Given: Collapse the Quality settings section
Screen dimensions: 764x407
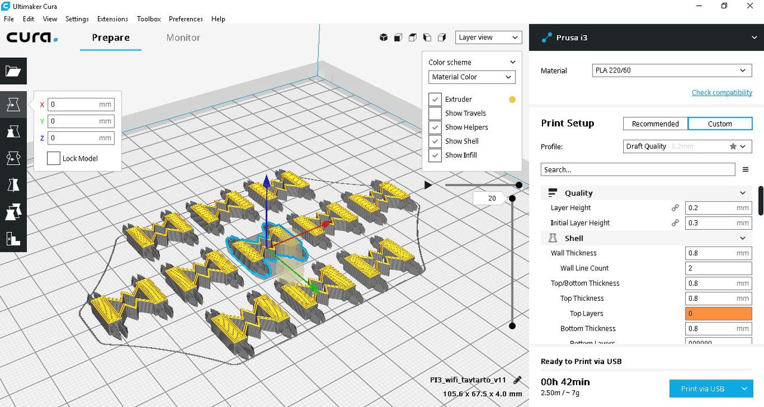Looking at the screenshot, I should [x=743, y=193].
